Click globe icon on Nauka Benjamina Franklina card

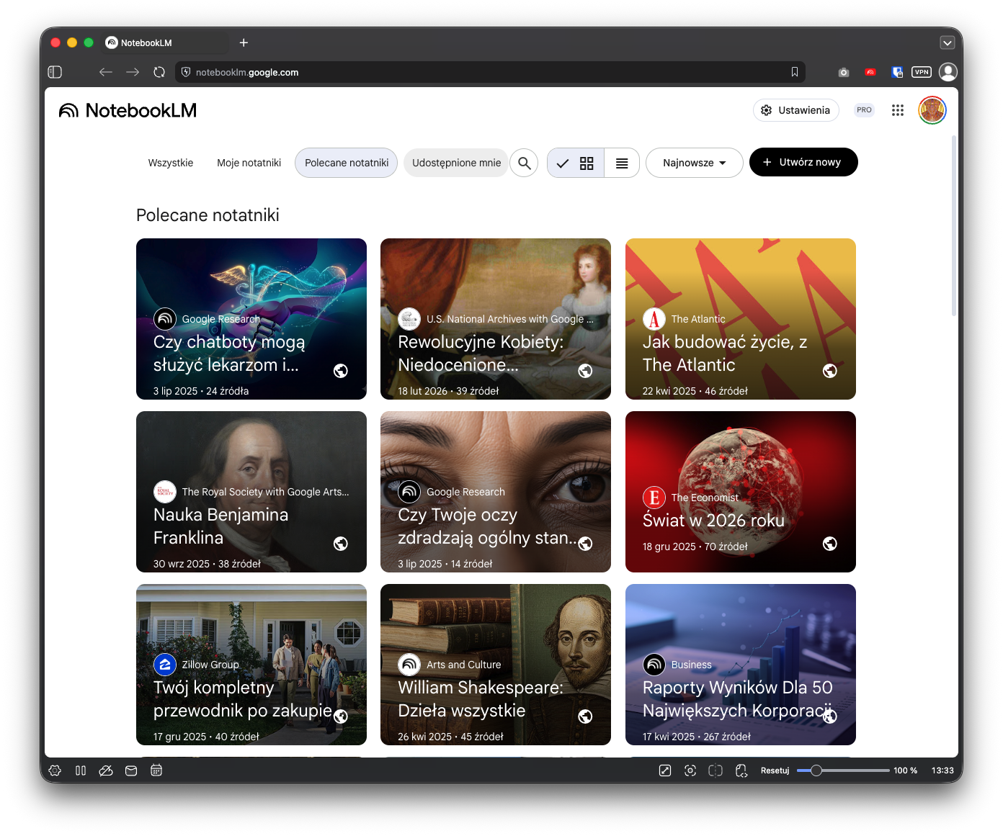click(341, 544)
